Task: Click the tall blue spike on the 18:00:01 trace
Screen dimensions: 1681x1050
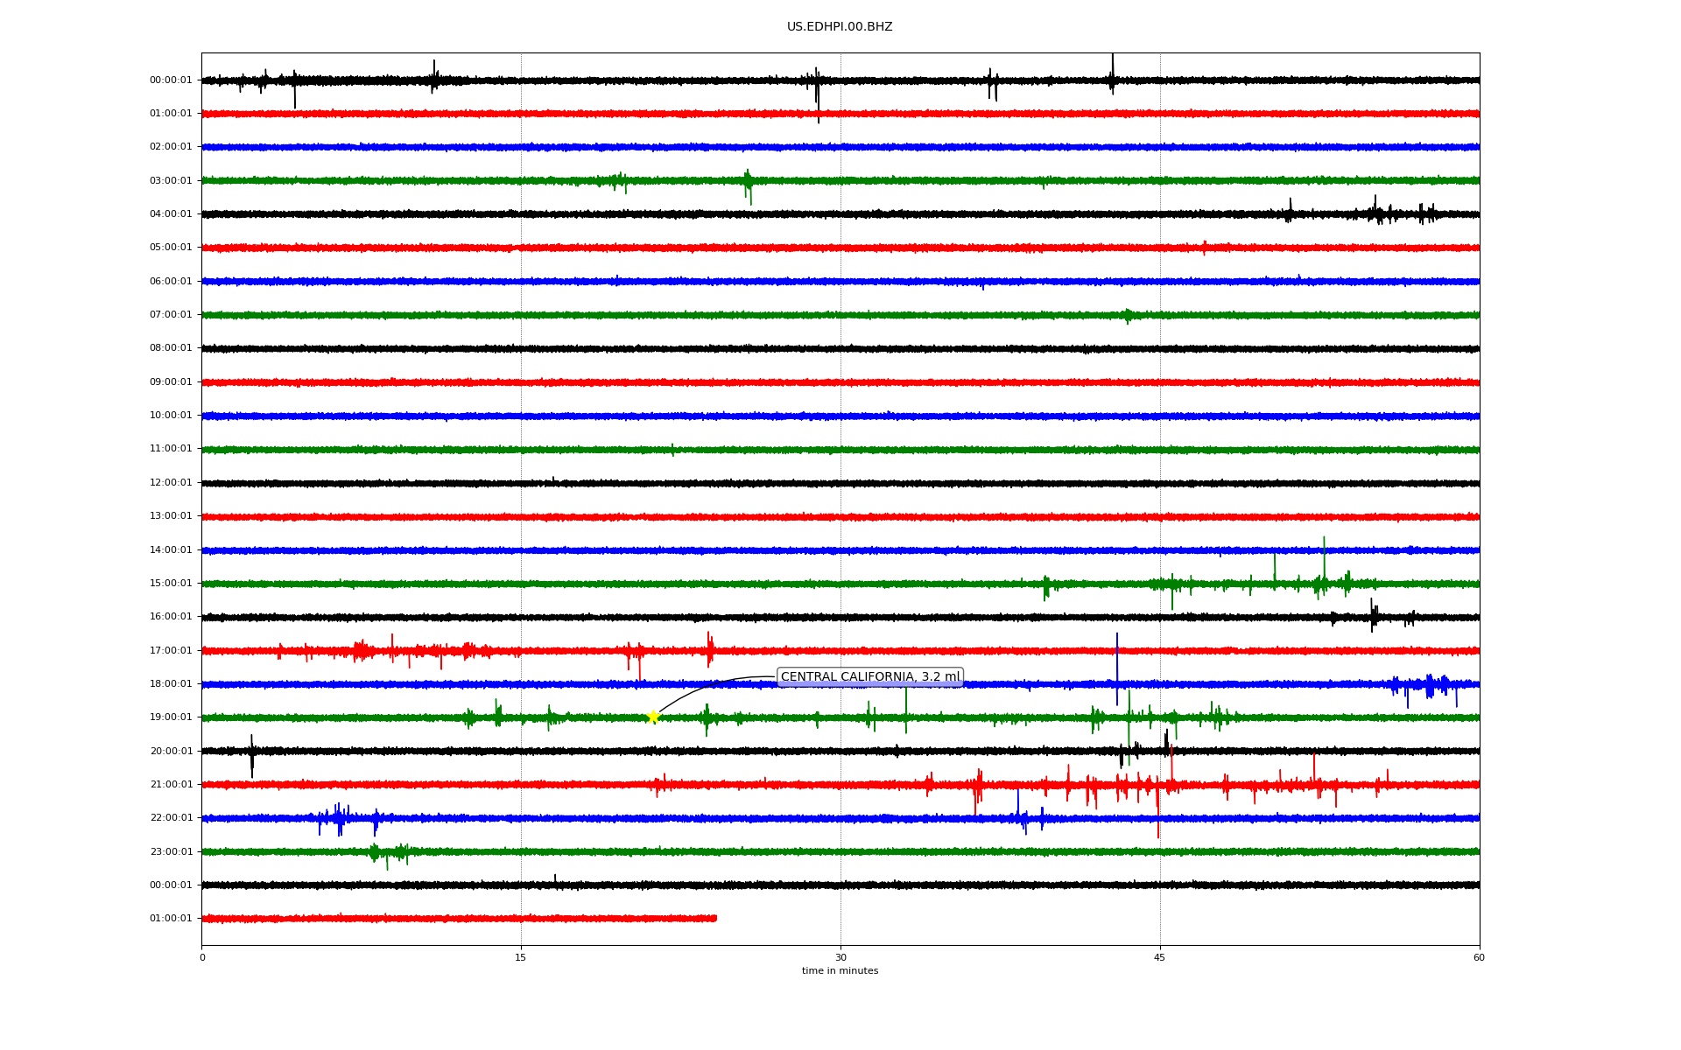Action: tap(1117, 669)
